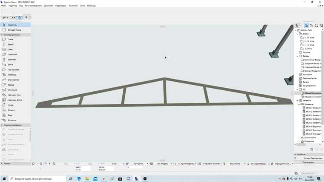This screenshot has width=324, height=182.
Task: Select the Beam (Балка) tool
Action: (x=16, y=65)
